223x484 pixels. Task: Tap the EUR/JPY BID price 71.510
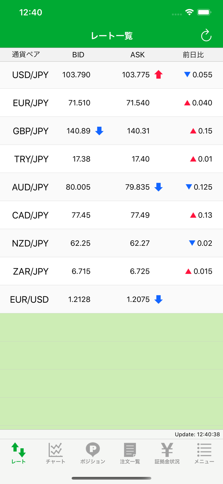(x=79, y=103)
